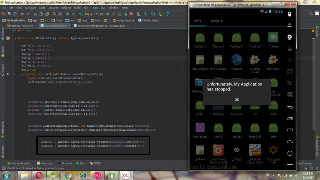
Task: Click the Debug app bug icon
Action: tap(108, 14)
